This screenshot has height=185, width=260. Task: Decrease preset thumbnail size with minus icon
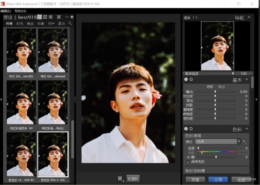click(67, 17)
